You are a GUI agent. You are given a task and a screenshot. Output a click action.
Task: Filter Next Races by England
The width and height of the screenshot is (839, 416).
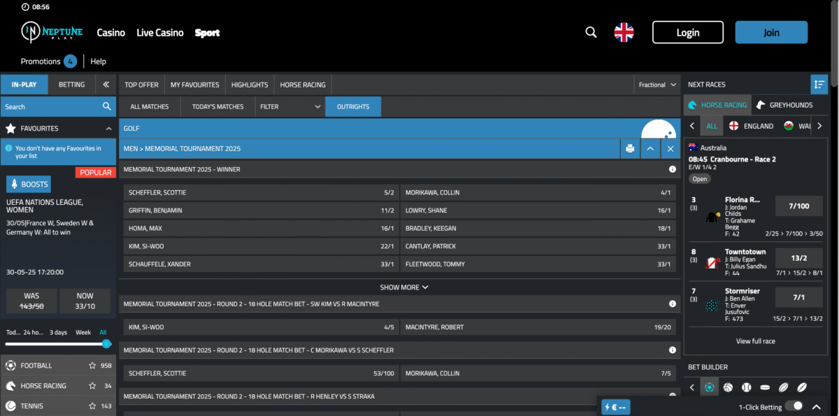[751, 126]
